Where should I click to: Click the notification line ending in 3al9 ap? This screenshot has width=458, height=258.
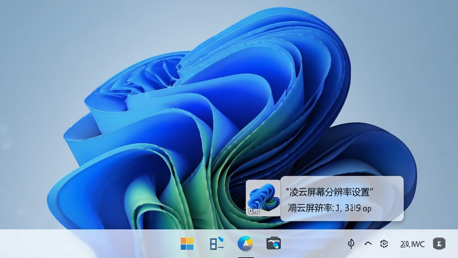[x=330, y=208]
